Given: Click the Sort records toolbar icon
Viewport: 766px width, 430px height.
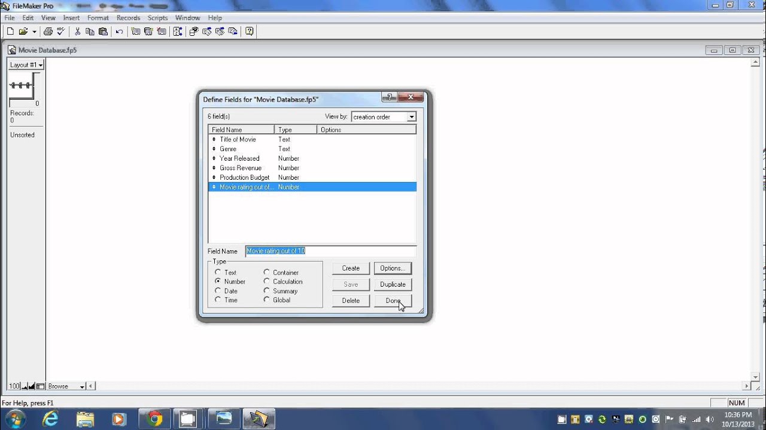Looking at the screenshot, I should (177, 32).
